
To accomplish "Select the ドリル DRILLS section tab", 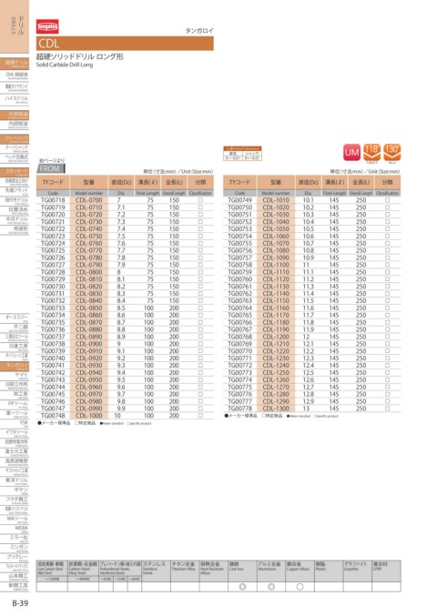I will pyautogui.click(x=15, y=25).
